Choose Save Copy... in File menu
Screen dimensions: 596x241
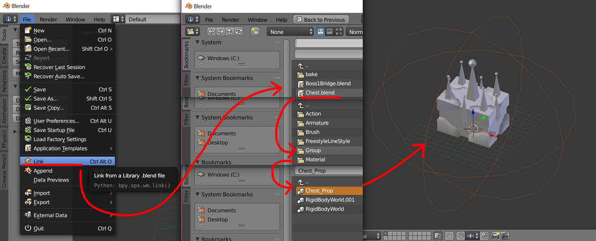pyautogui.click(x=68, y=108)
